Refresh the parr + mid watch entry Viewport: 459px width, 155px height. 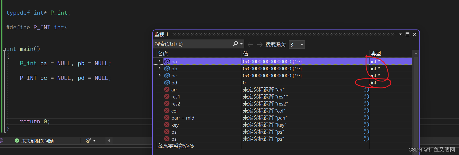coord(366,118)
